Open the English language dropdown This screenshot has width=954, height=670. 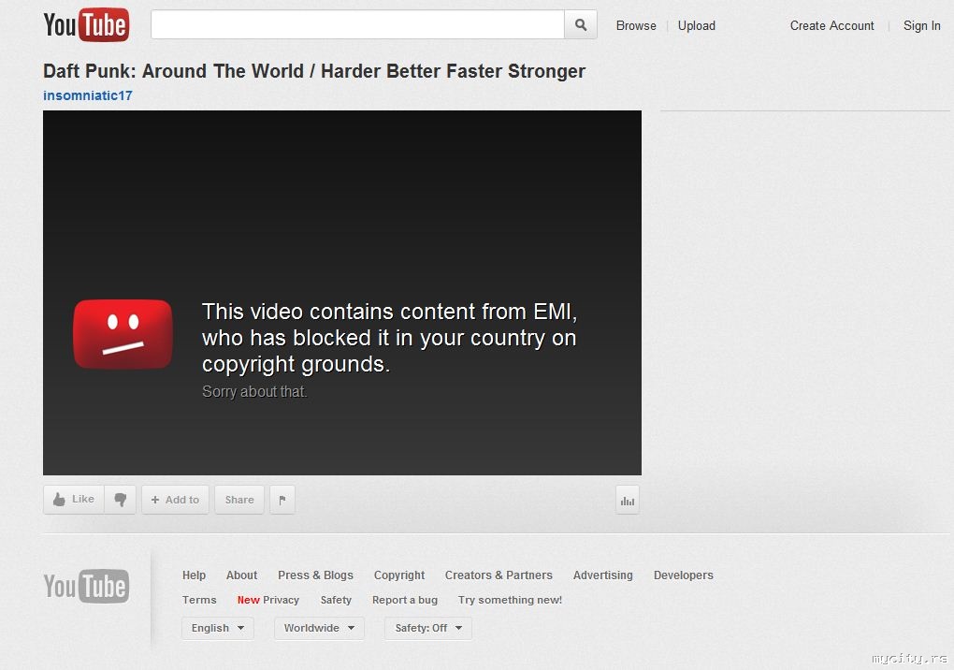point(217,628)
